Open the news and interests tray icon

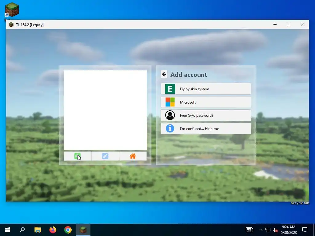click(249, 230)
